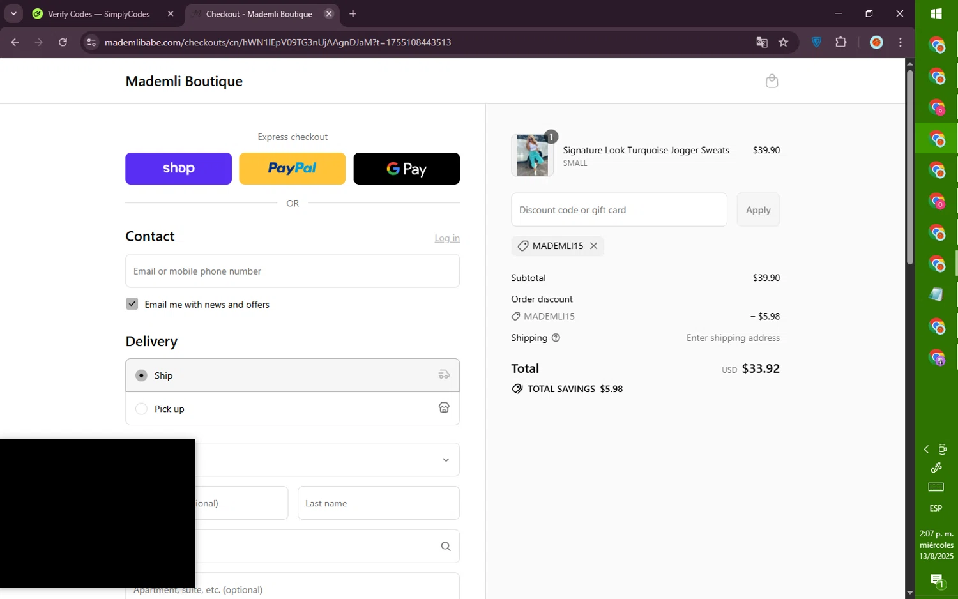Select the Ship delivery option

pyautogui.click(x=293, y=375)
